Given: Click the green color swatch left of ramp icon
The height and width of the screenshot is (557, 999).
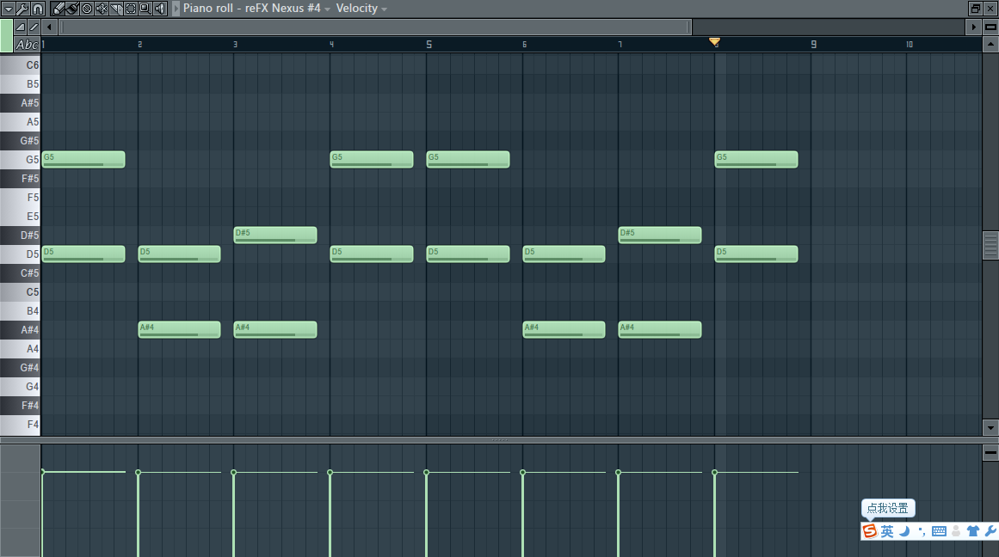Looking at the screenshot, I should tap(6, 35).
